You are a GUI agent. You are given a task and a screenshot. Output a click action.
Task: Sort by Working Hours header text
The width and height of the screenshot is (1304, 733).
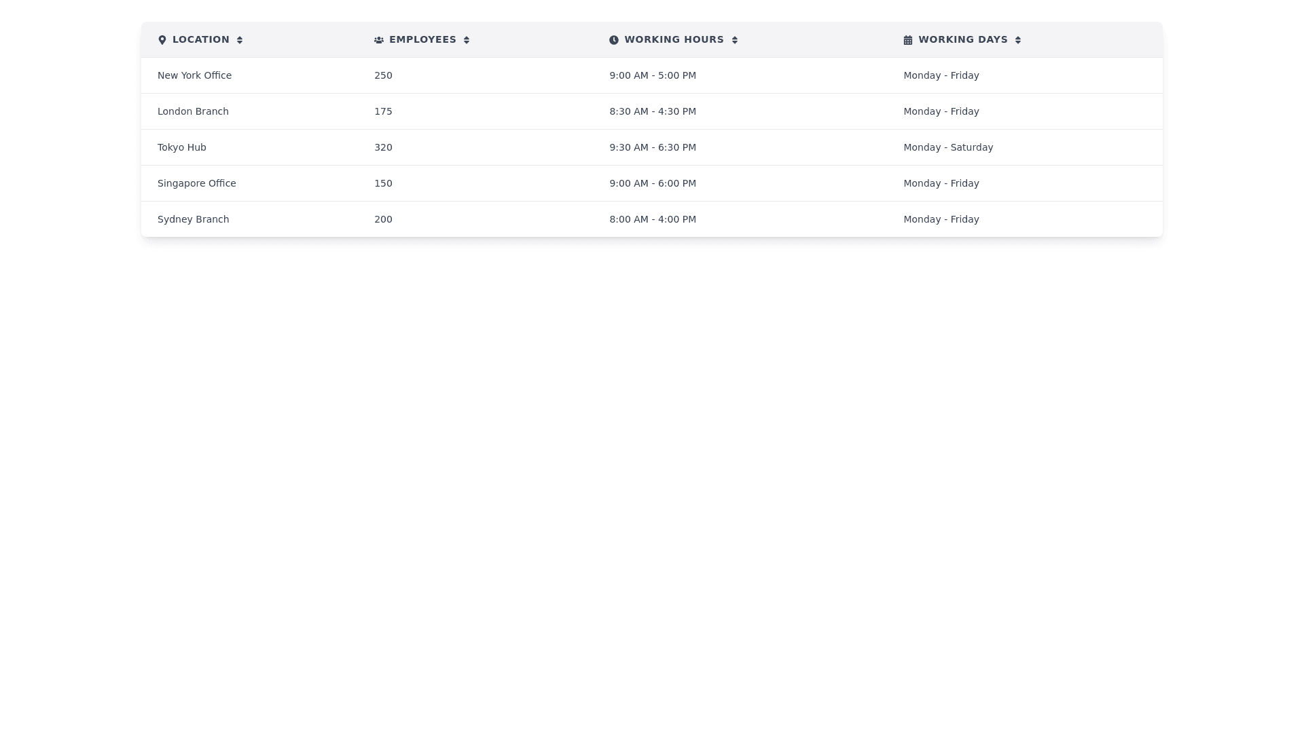674,39
